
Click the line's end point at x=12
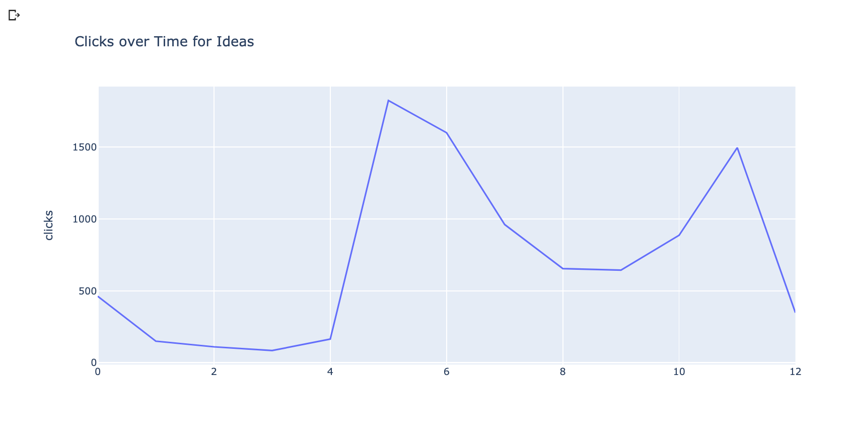795,312
